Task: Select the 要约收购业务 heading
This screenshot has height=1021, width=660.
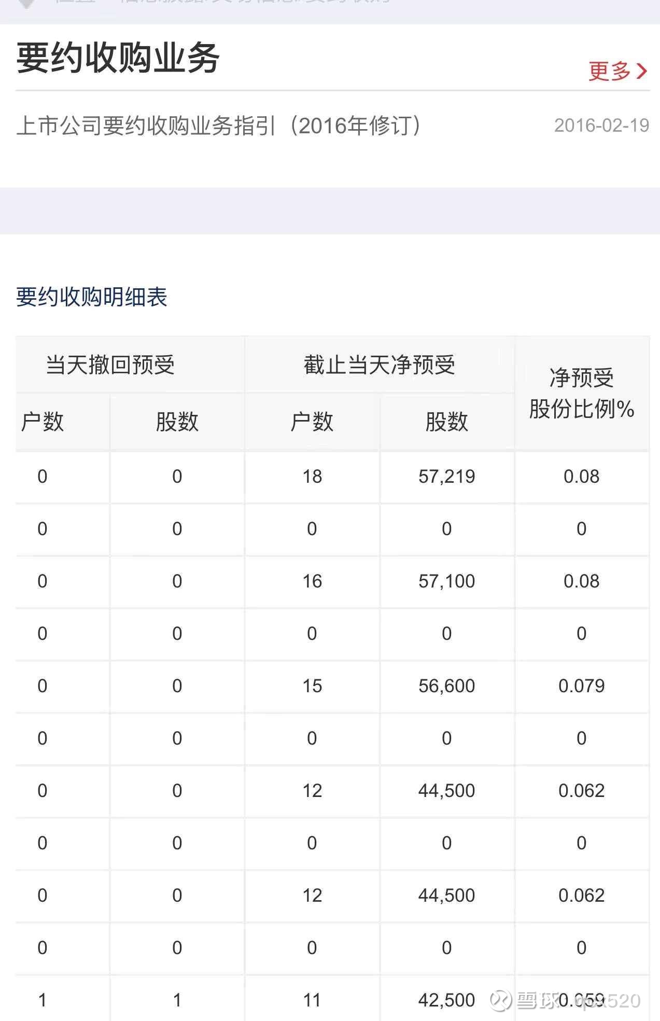Action: [118, 58]
